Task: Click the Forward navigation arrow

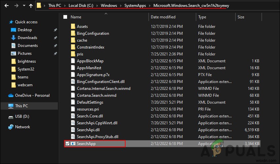Action: [x=16, y=6]
